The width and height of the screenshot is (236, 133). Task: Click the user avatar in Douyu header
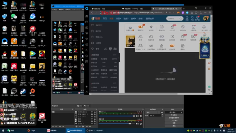[x=206, y=18]
